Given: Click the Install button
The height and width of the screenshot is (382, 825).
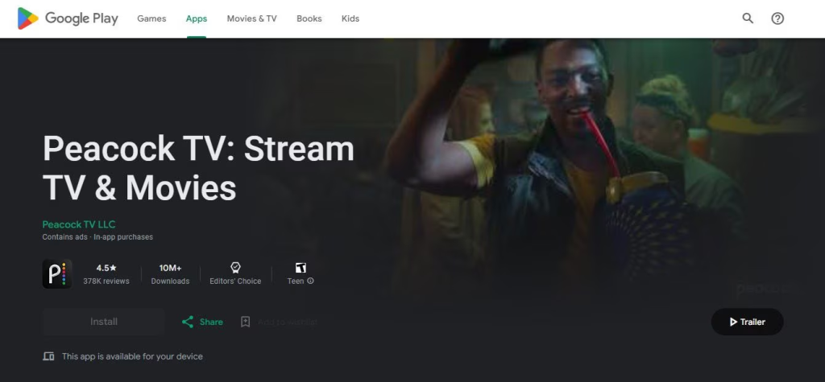Looking at the screenshot, I should 104,322.
